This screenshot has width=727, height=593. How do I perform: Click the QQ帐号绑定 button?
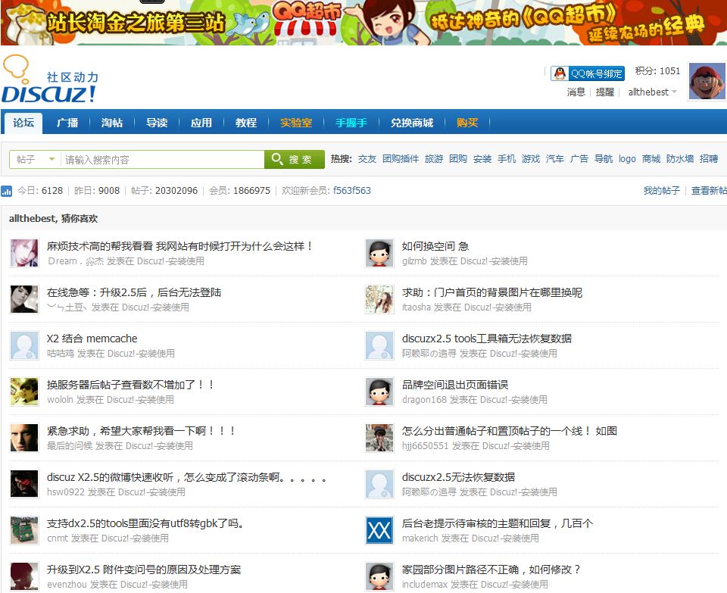pos(588,73)
